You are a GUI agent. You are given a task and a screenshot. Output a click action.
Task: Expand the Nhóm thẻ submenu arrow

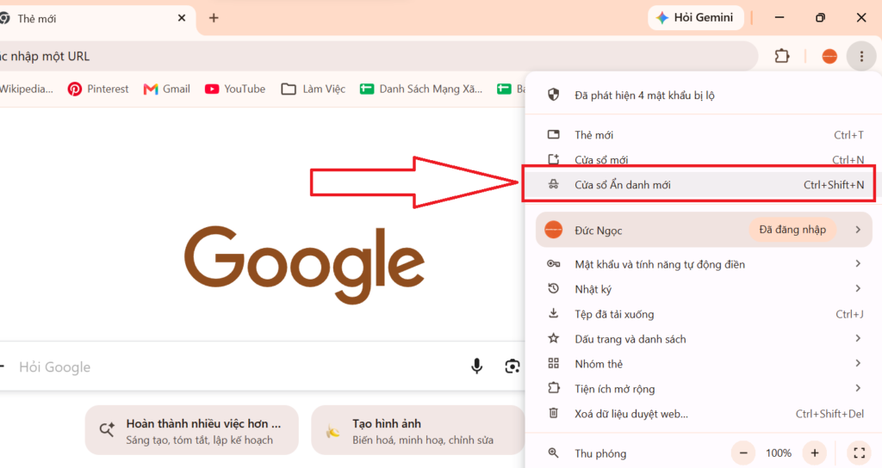[858, 363]
